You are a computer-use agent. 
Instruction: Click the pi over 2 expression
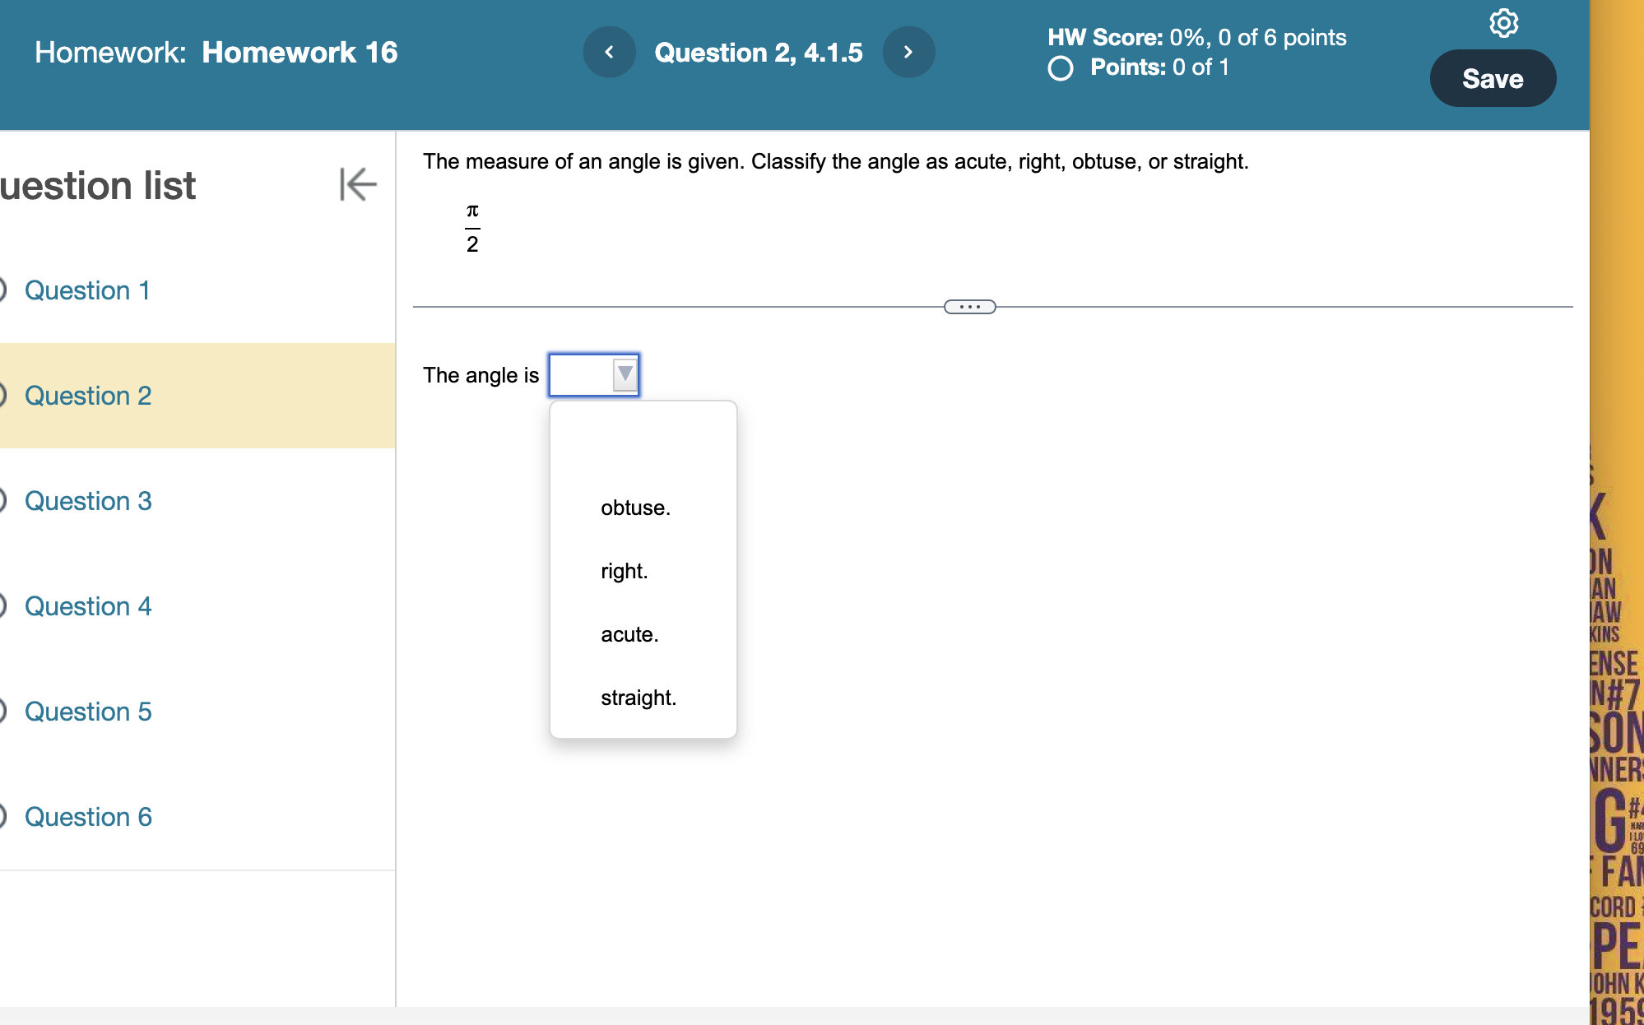(472, 228)
